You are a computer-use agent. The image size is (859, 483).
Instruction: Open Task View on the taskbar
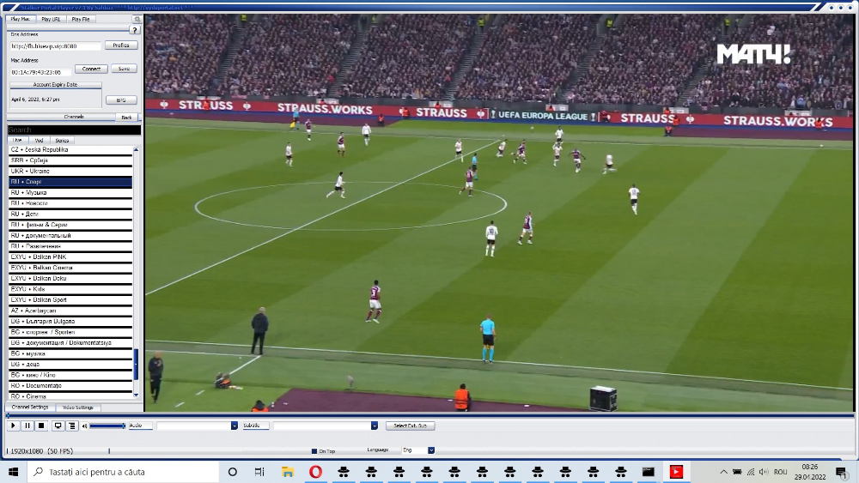[259, 472]
